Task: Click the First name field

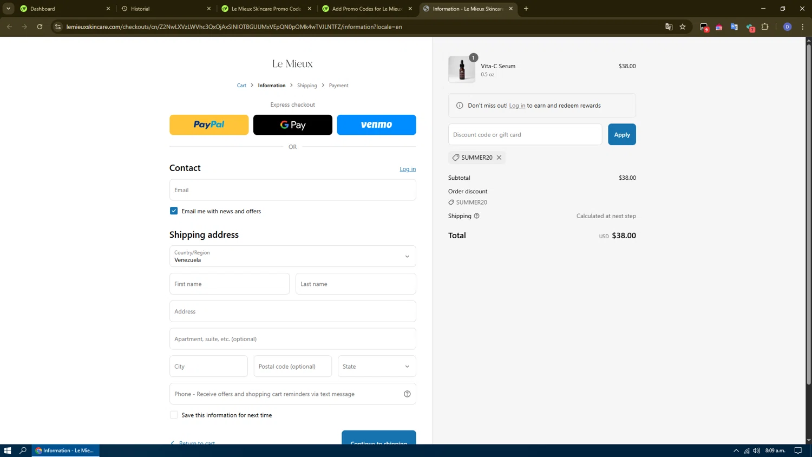Action: point(230,284)
